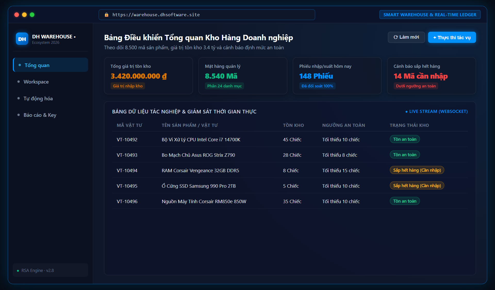Open Báo cáo & Key section
This screenshot has width=495, height=290.
(51, 115)
